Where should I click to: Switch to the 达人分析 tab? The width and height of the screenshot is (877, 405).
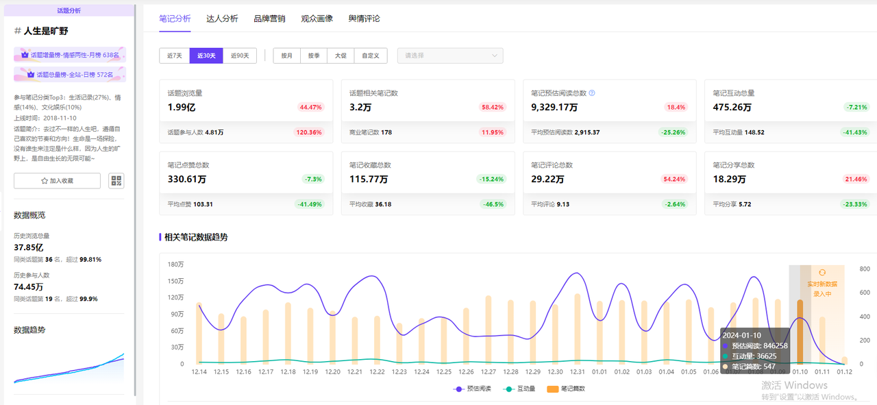[222, 19]
